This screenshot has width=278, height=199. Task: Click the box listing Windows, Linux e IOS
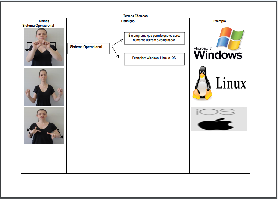point(154,59)
